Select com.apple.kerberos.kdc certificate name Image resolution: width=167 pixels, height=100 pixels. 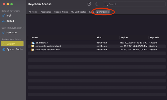(47, 49)
